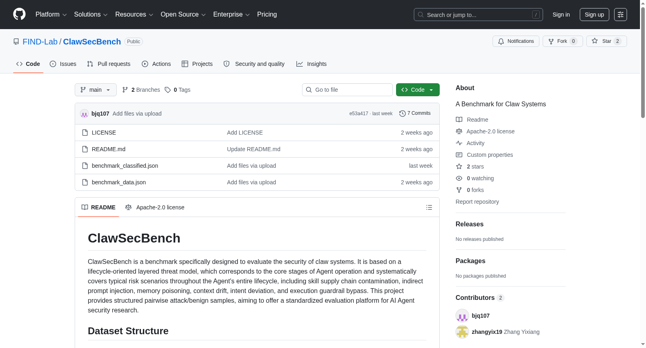Open the Pricing link

click(267, 15)
